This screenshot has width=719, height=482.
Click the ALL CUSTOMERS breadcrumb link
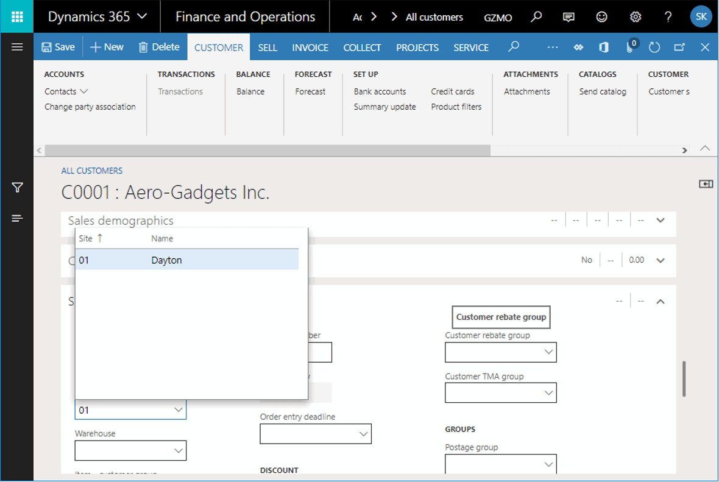[x=92, y=171]
